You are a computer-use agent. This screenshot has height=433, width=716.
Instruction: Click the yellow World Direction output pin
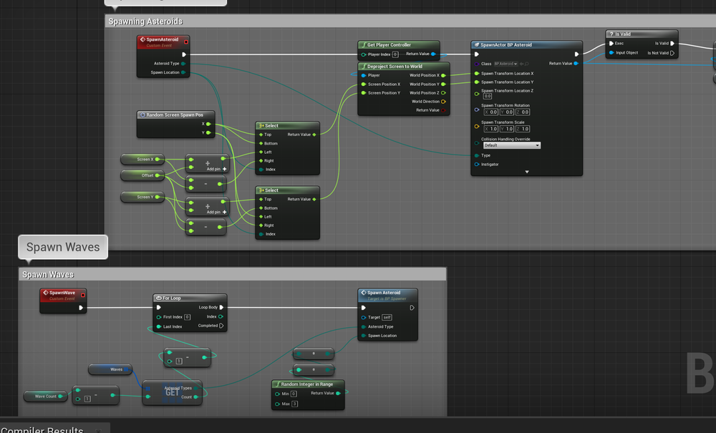tap(444, 102)
